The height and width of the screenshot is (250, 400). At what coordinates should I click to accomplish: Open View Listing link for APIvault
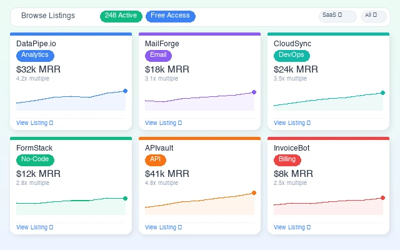tap(164, 227)
